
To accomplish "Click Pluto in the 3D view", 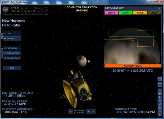I will [x=81, y=61].
